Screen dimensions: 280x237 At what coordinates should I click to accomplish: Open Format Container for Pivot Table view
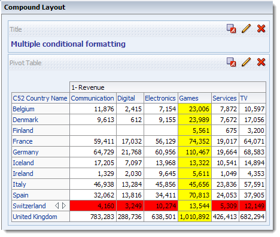232,62
